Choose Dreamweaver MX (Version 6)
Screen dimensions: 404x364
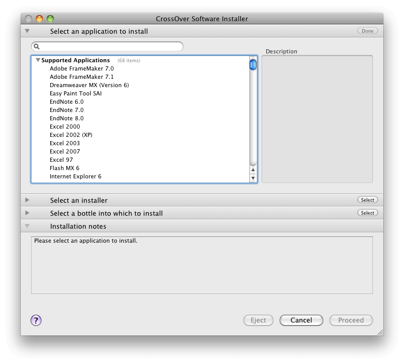click(x=89, y=85)
